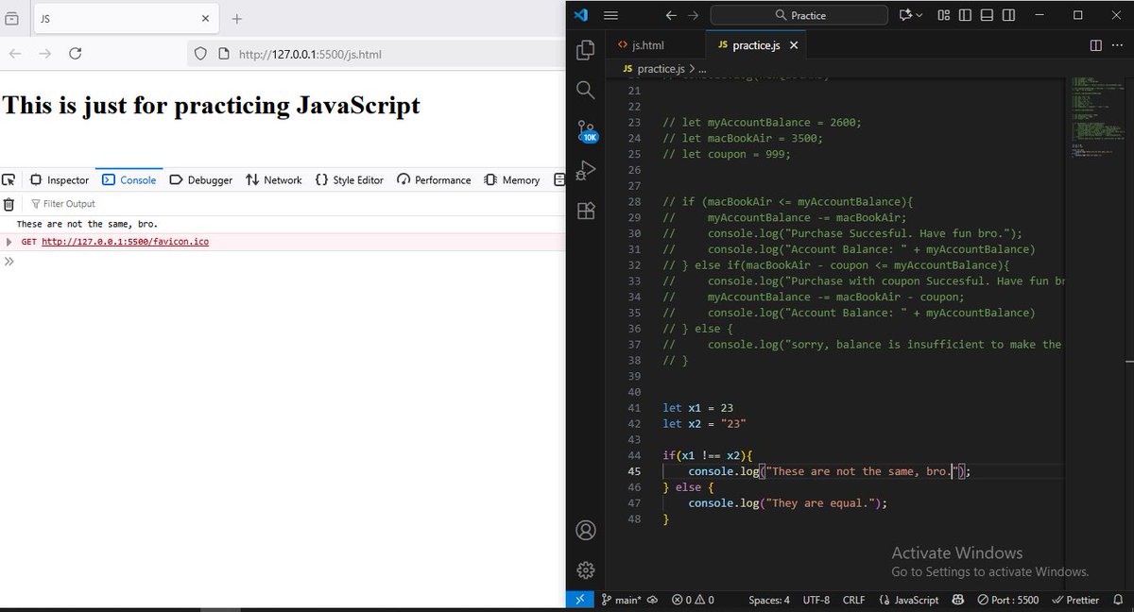Click the Firefox address bar URL
Viewport: 1134px width, 612px height.
(x=310, y=54)
